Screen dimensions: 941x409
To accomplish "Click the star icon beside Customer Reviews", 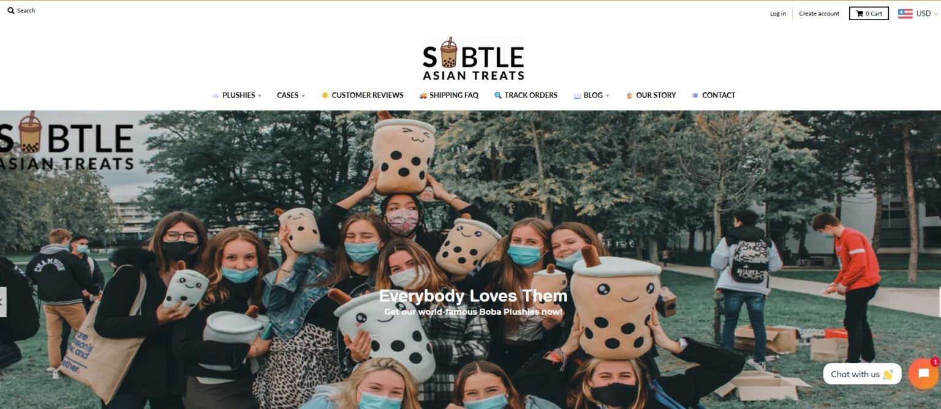I will 325,96.
